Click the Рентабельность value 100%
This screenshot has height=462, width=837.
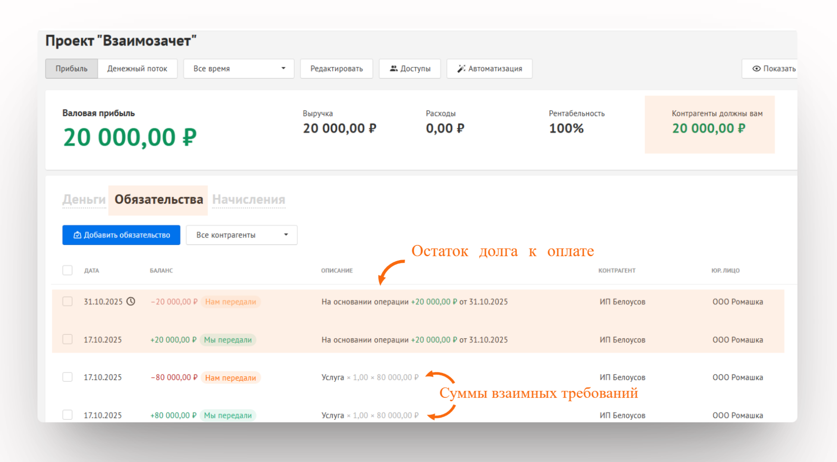click(566, 129)
